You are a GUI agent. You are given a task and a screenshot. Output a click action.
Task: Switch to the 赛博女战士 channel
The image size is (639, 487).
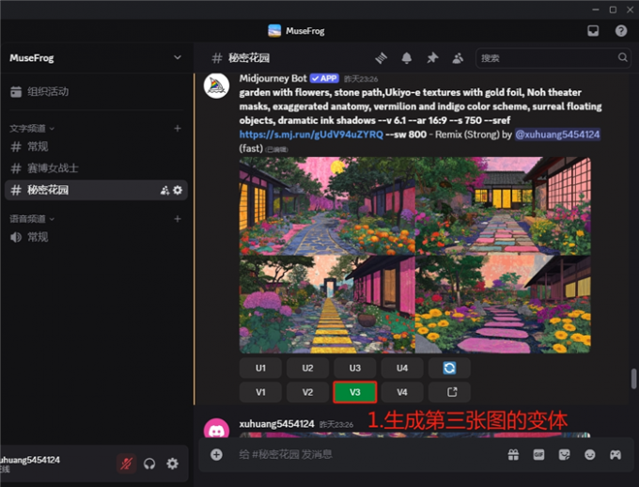[x=53, y=168]
